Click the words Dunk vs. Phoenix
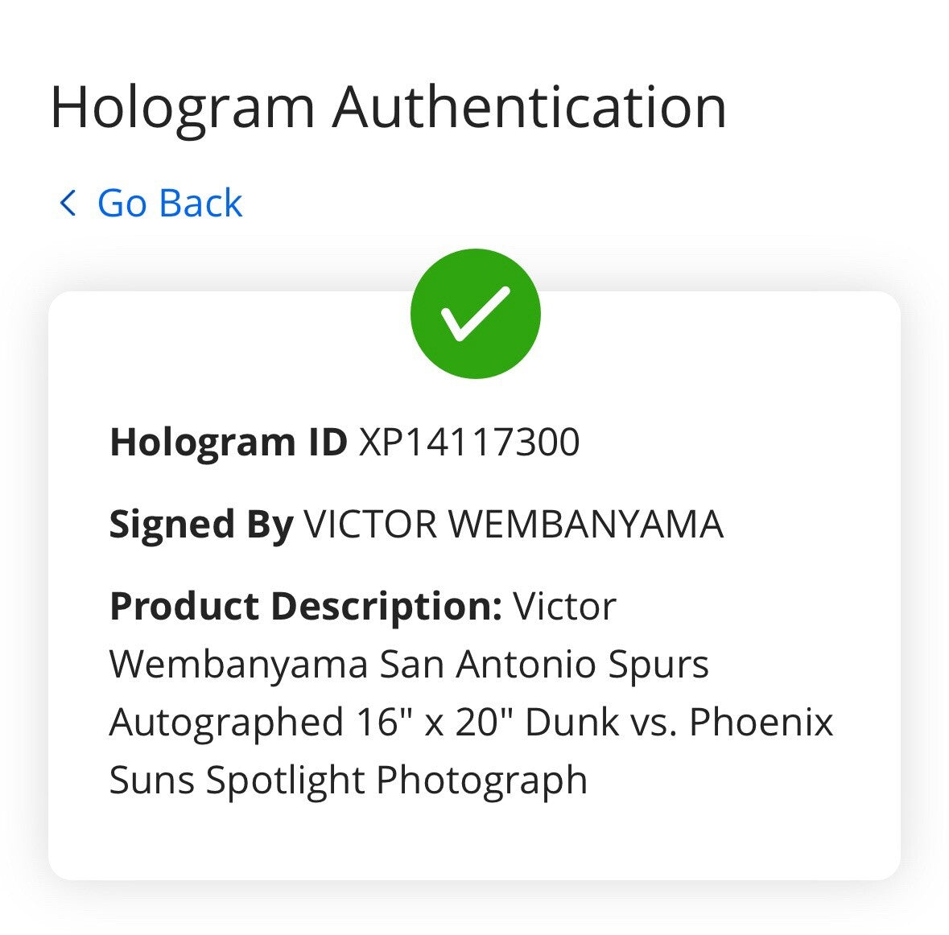Viewport: 949px width, 935px height. (679, 722)
